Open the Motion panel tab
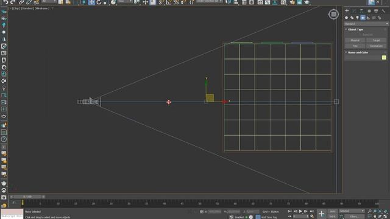 pyautogui.click(x=369, y=11)
